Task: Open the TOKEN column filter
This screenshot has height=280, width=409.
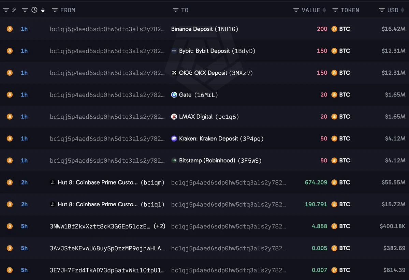Action: point(335,10)
